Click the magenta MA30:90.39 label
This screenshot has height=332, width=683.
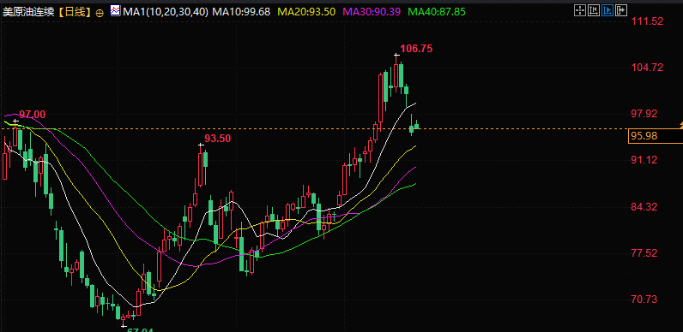coord(372,12)
